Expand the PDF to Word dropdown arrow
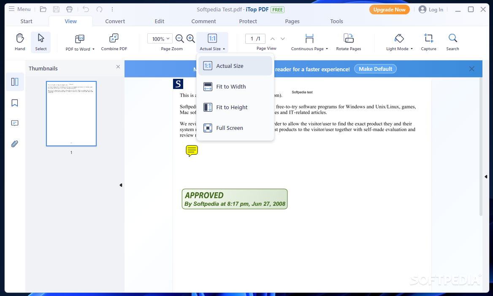The height and width of the screenshot is (296, 493). coord(93,49)
